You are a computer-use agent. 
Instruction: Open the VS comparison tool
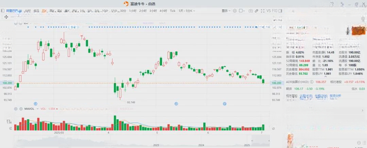[x=268, y=11]
